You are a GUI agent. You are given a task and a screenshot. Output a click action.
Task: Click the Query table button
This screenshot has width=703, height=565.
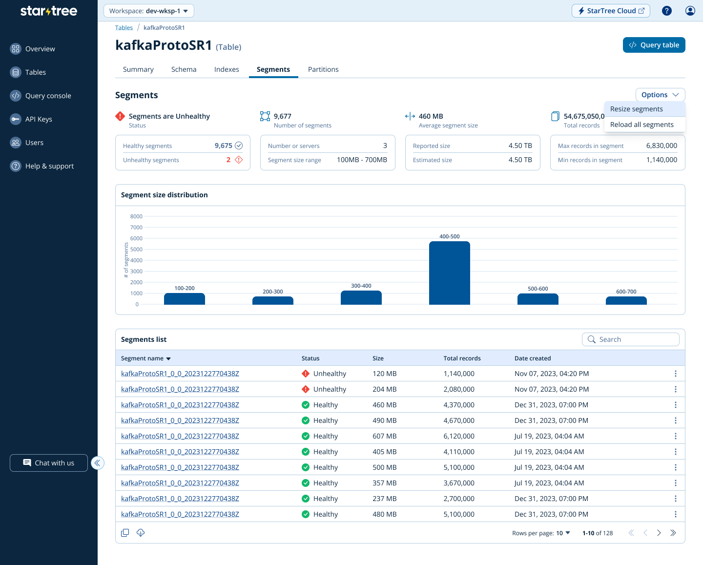(x=654, y=45)
